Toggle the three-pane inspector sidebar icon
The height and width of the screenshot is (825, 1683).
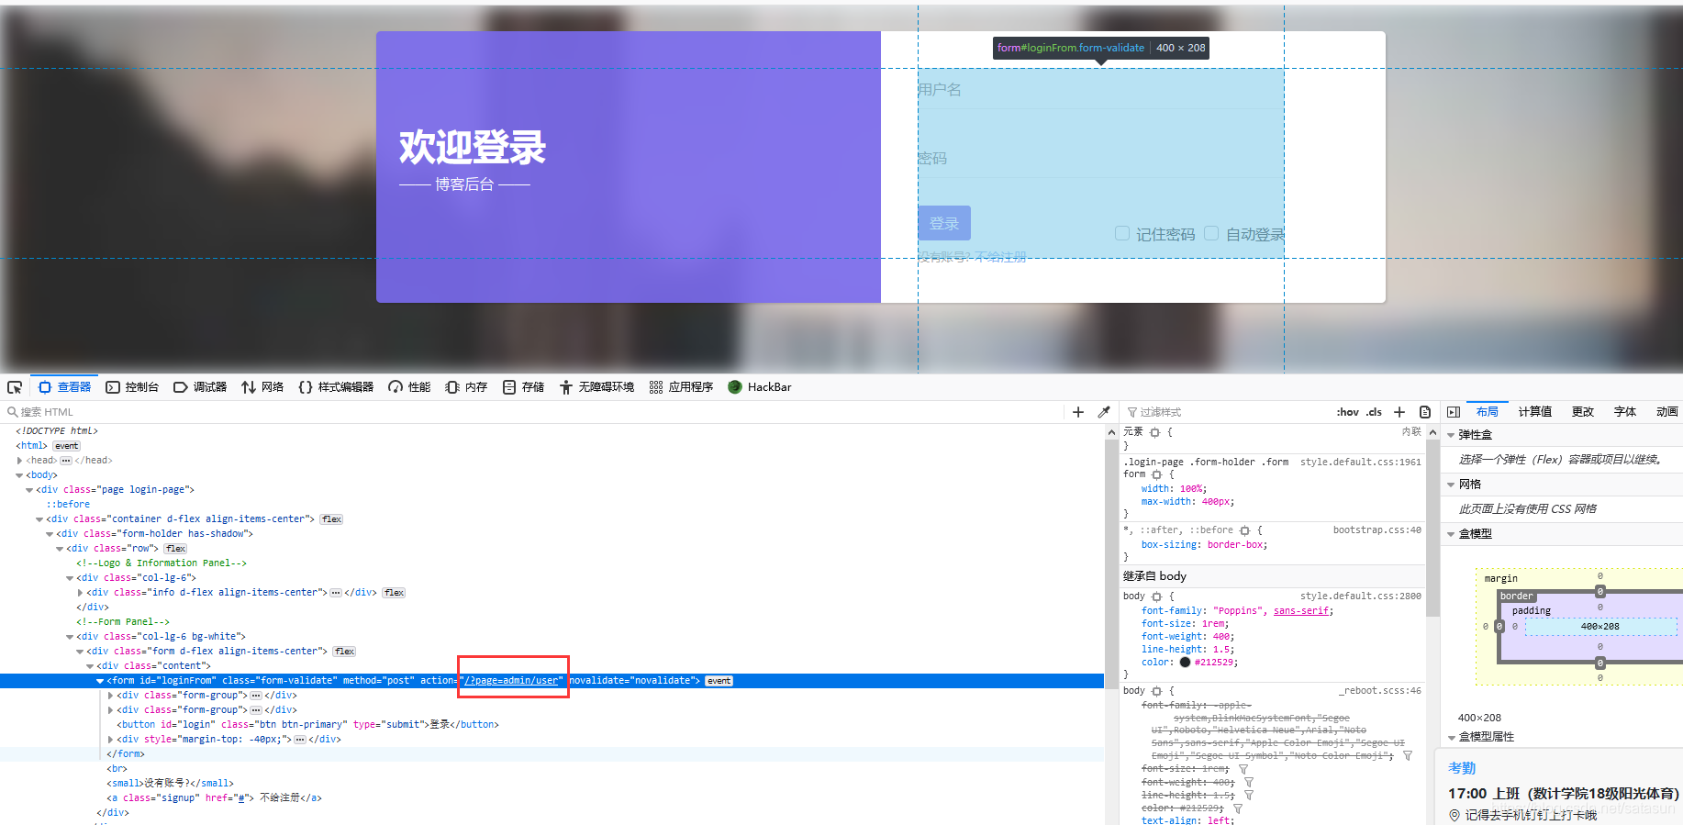click(x=1454, y=412)
